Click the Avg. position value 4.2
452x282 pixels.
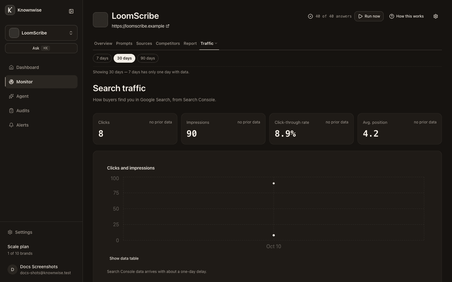[371, 134]
